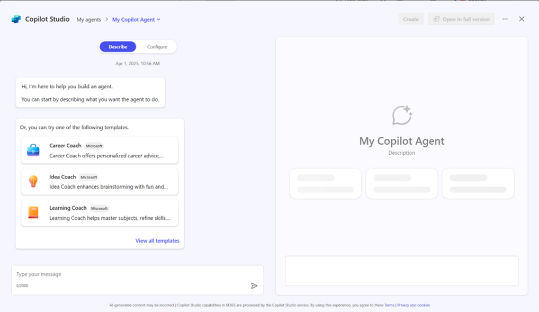Click the Create button
This screenshot has width=539, height=312.
pyautogui.click(x=411, y=19)
